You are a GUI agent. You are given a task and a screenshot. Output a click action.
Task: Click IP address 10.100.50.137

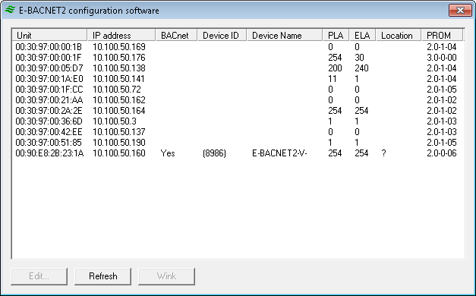click(x=119, y=132)
